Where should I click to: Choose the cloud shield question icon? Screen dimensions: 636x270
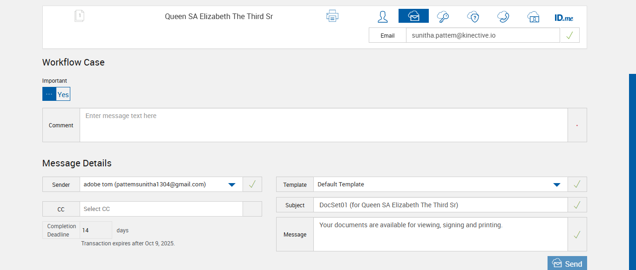pos(473,17)
